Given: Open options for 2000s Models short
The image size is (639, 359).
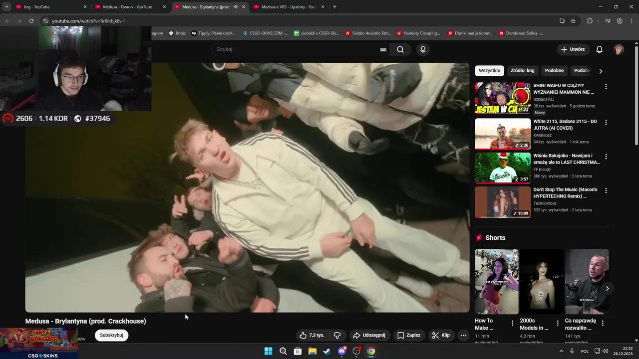Looking at the screenshot, I should 558,323.
